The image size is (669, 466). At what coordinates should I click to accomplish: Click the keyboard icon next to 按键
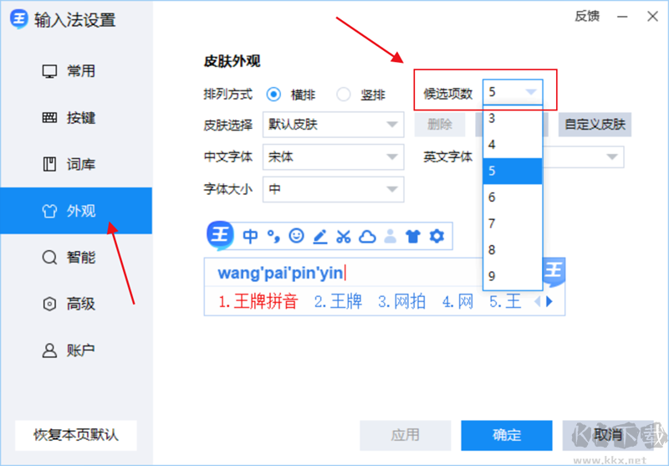point(49,117)
